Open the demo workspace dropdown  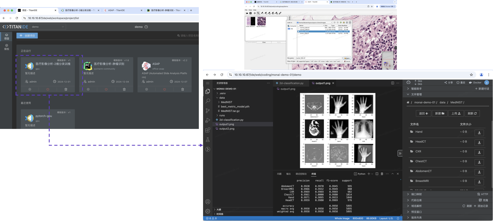[x=48, y=27]
